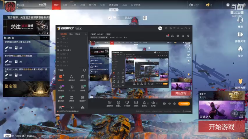Expand the Lv.30 pull-down tab
This screenshot has height=139, width=248.
[x=113, y=10]
